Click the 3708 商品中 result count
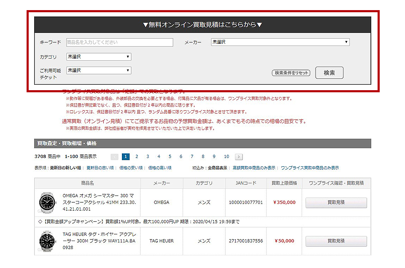This screenshot has height=268, width=405. [48, 157]
